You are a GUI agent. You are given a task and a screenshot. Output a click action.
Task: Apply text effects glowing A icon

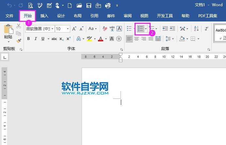pos(79,39)
